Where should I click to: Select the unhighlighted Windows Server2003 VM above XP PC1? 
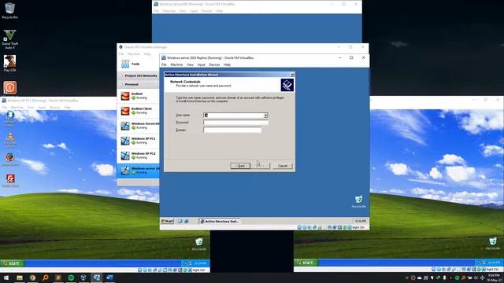pyautogui.click(x=139, y=126)
